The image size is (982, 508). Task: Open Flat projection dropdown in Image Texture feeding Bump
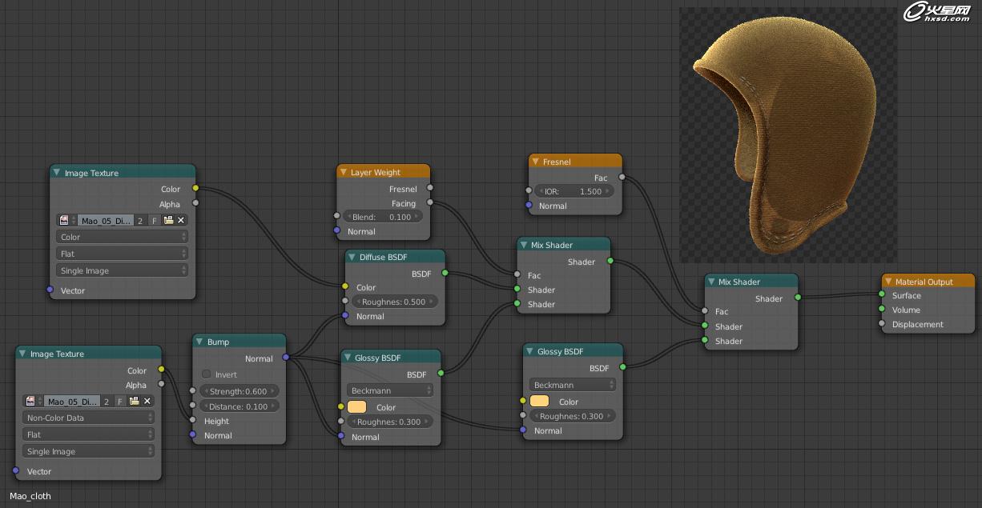tap(89, 434)
